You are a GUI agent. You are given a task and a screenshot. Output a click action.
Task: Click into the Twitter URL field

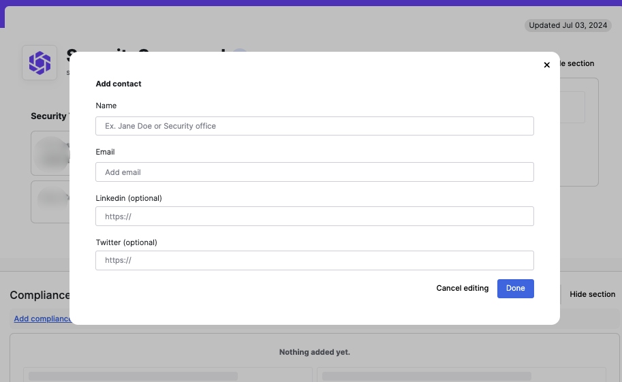[315, 260]
